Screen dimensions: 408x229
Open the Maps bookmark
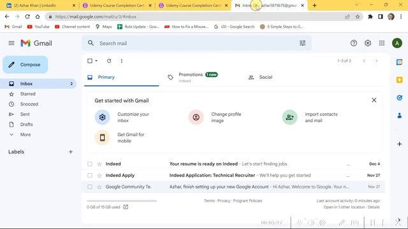[104, 27]
